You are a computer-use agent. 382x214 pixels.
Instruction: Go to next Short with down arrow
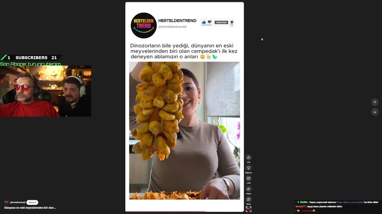click(375, 112)
